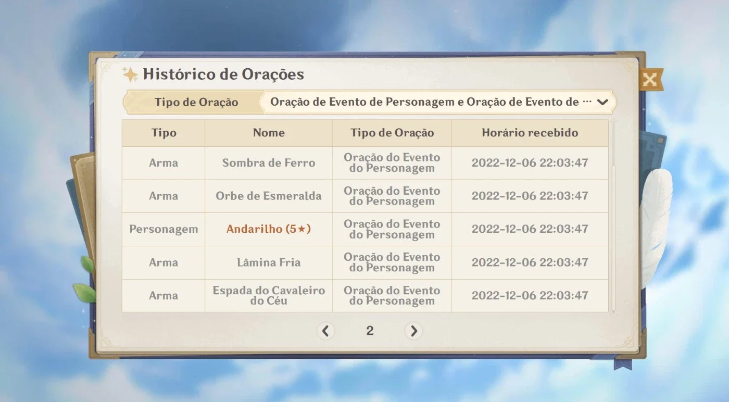The image size is (729, 402).
Task: Click the Histórico de Orações title
Action: (x=223, y=74)
